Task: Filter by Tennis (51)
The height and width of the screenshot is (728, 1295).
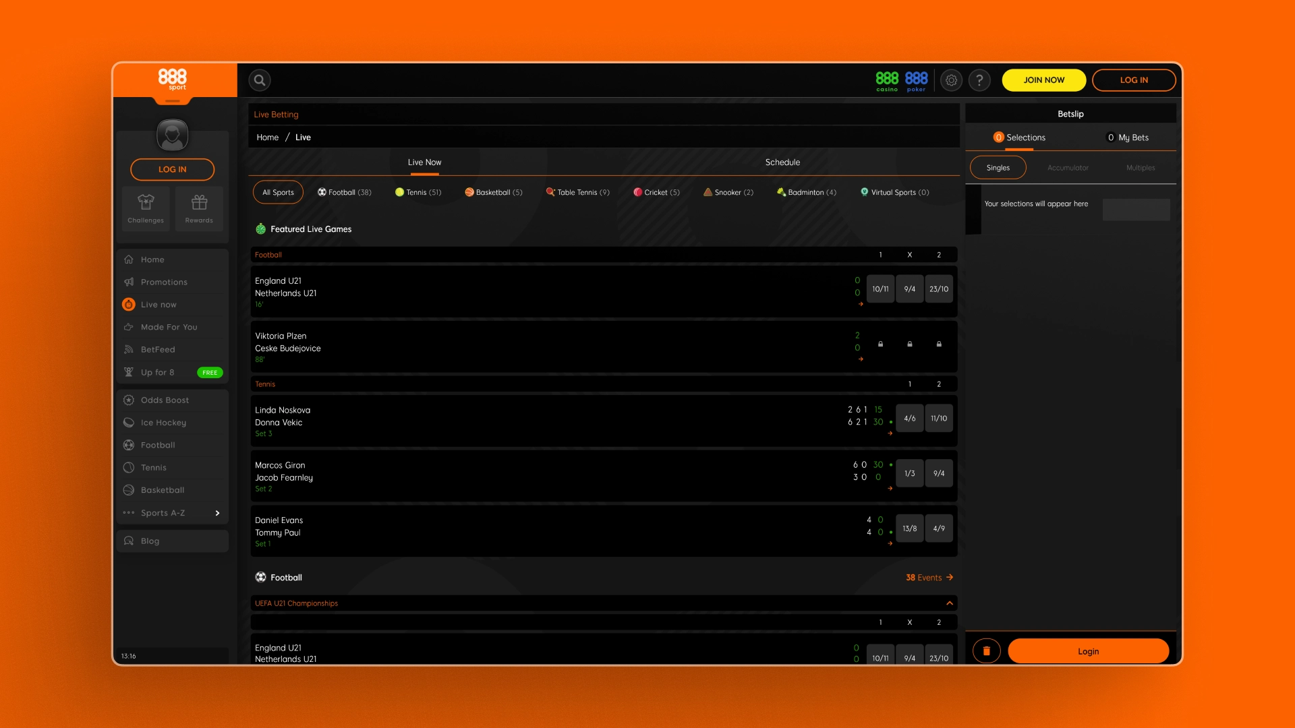Action: [x=418, y=192]
